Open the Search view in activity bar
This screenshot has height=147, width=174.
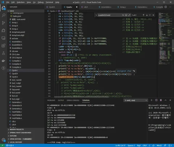4,15
